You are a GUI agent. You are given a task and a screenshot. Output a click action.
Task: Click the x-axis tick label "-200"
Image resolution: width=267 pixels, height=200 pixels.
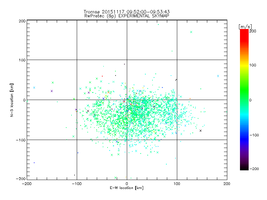click(27, 184)
